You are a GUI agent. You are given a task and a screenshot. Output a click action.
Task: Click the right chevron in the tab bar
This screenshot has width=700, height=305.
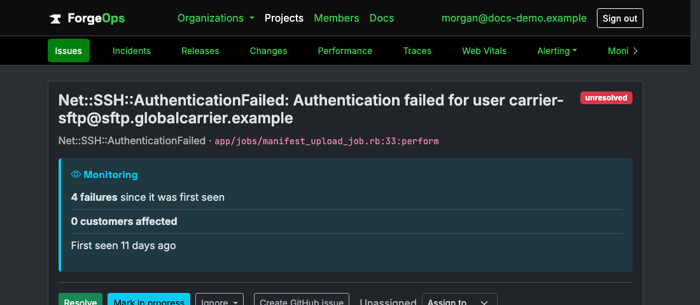point(636,51)
